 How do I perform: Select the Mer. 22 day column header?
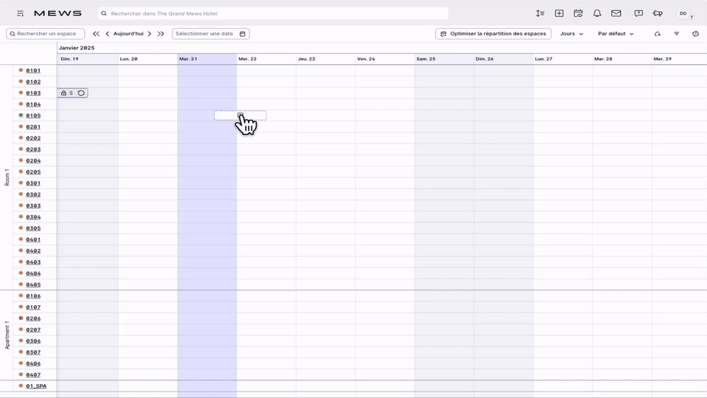click(x=247, y=59)
